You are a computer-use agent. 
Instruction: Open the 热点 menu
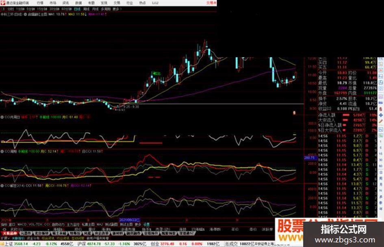tap(142, 3)
